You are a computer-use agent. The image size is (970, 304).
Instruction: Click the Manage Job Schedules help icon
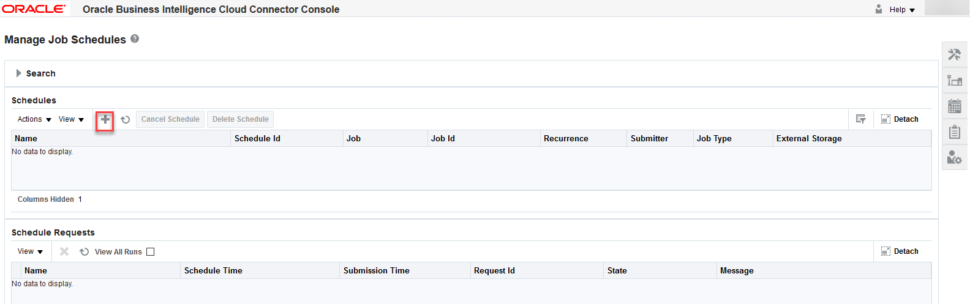click(x=135, y=39)
